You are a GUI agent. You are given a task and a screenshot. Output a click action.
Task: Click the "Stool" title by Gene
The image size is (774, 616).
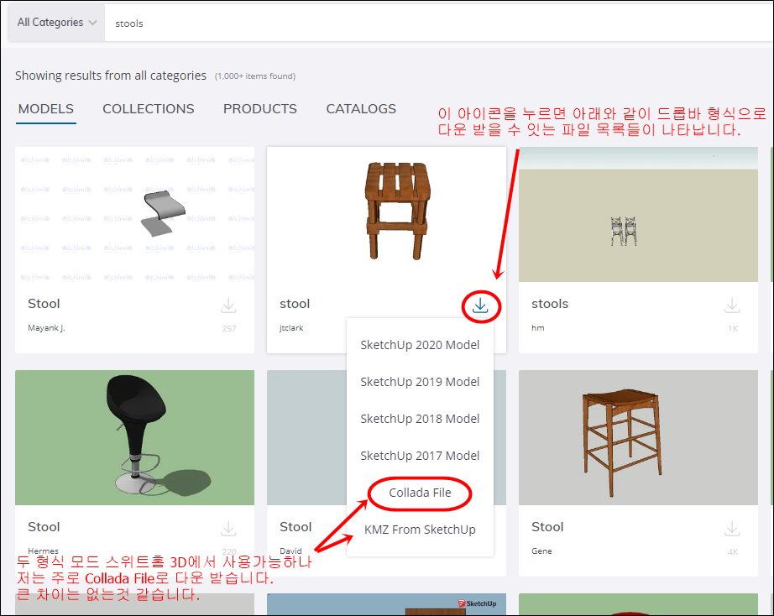[x=547, y=527]
